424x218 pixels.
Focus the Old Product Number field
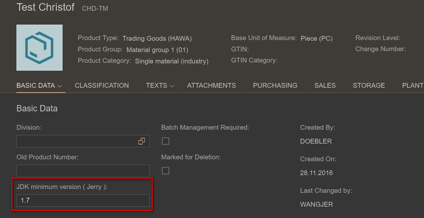pos(83,171)
